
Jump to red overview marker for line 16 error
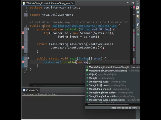[x=134, y=62]
